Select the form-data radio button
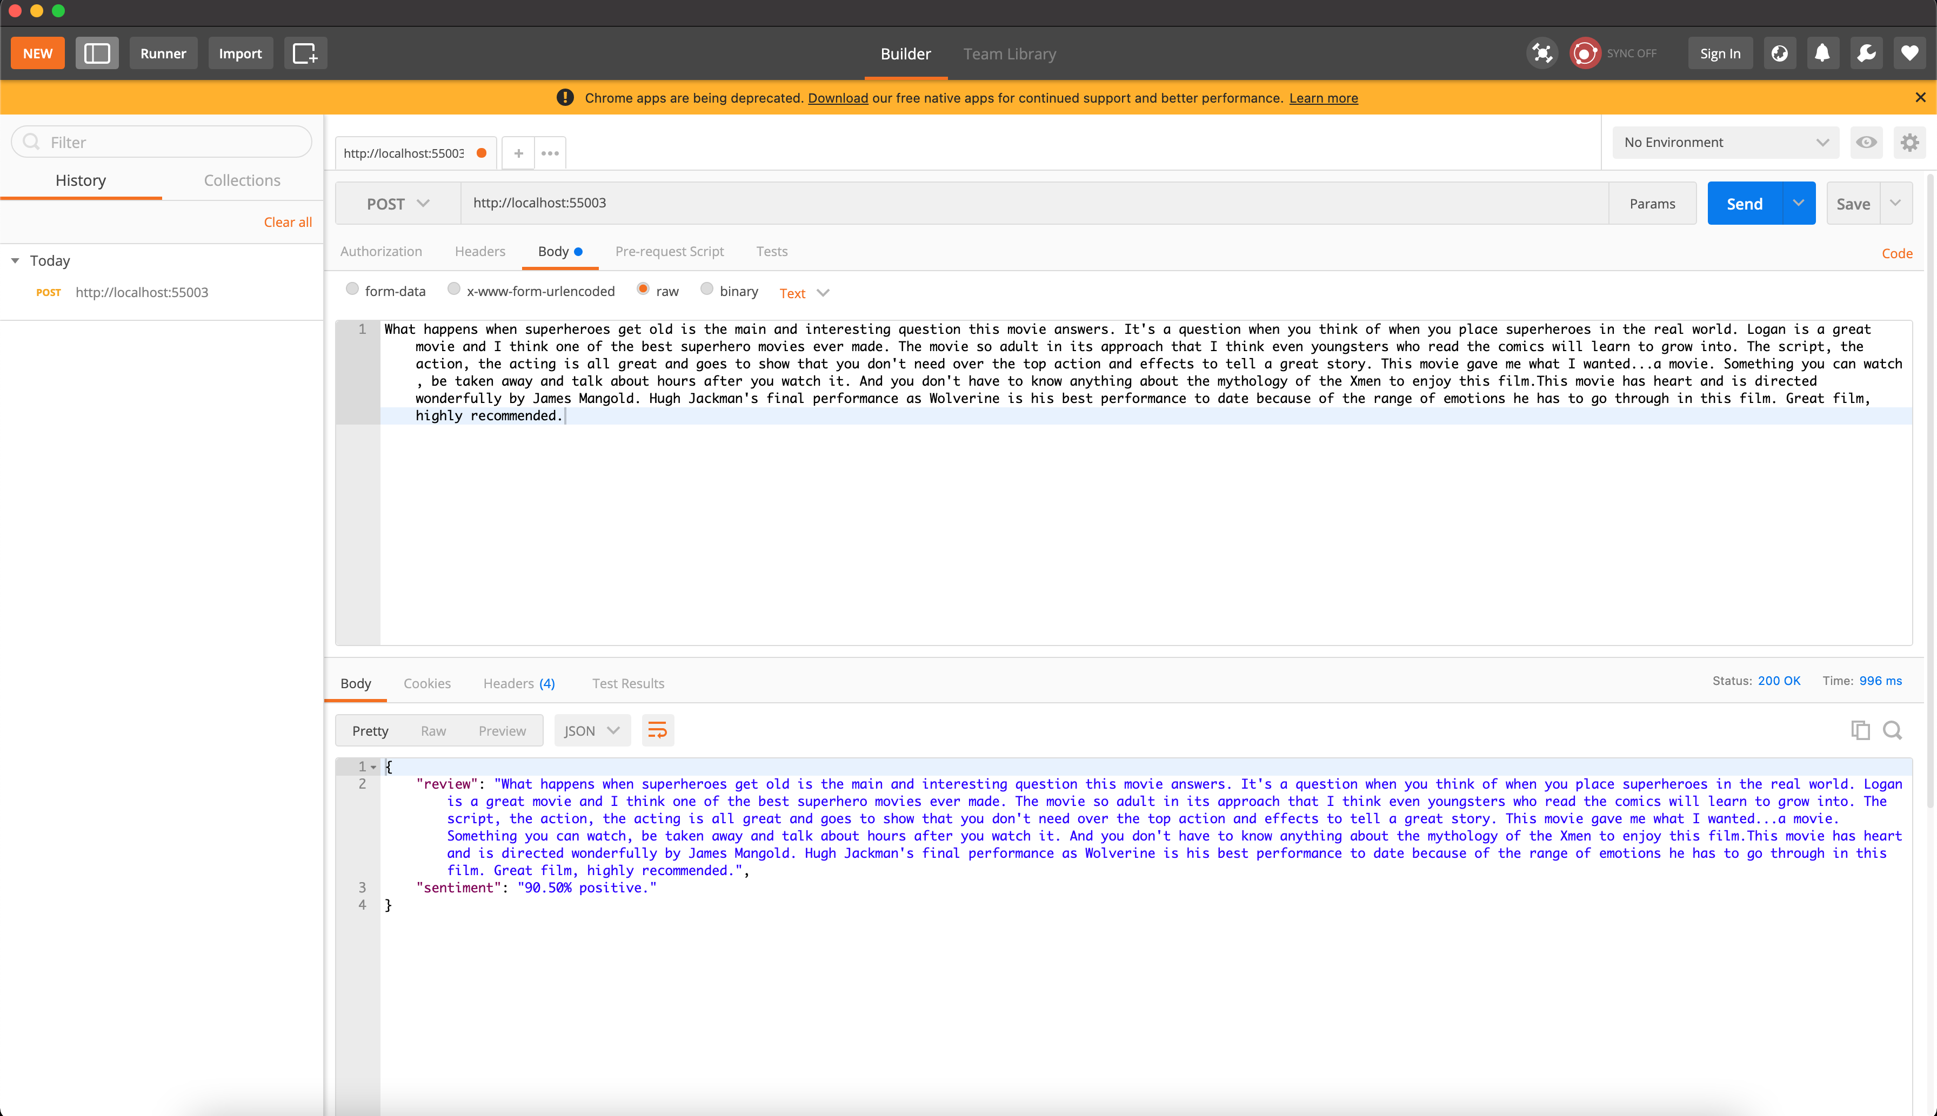Image resolution: width=1937 pixels, height=1116 pixels. pos(353,290)
